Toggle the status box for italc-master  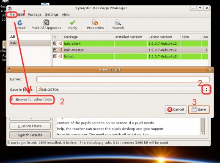click(x=55, y=50)
